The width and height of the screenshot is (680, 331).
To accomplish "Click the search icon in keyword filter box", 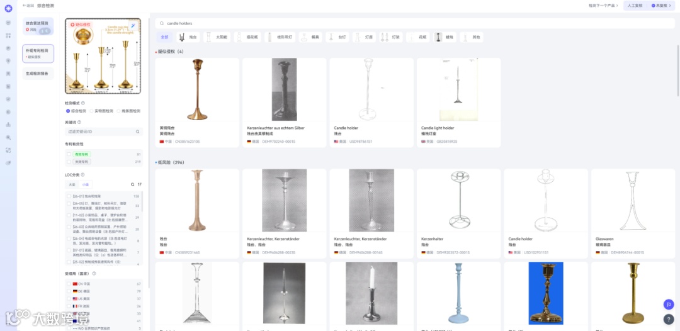I will coord(137,132).
